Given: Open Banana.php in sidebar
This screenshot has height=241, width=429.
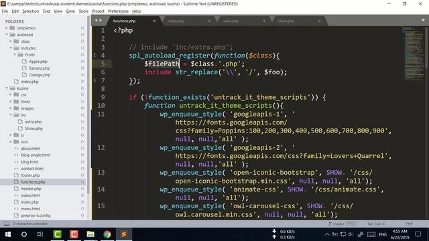Looking at the screenshot, I should pyautogui.click(x=40, y=68).
